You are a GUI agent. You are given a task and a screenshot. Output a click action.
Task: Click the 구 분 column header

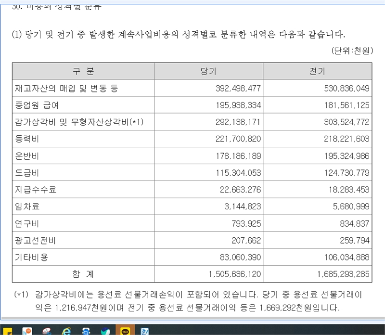click(83, 71)
